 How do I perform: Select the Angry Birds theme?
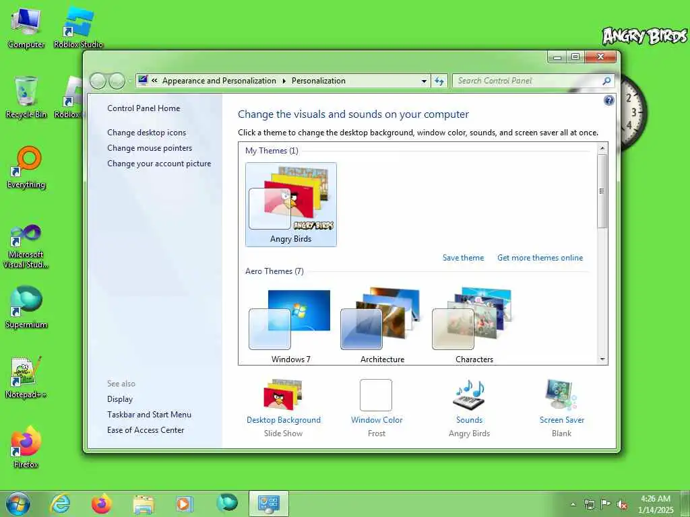(291, 204)
